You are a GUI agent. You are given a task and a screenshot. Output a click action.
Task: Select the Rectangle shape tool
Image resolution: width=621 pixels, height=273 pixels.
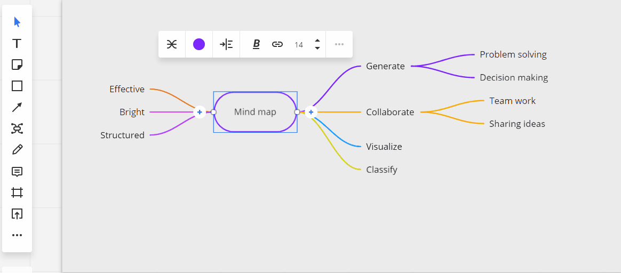pyautogui.click(x=17, y=86)
